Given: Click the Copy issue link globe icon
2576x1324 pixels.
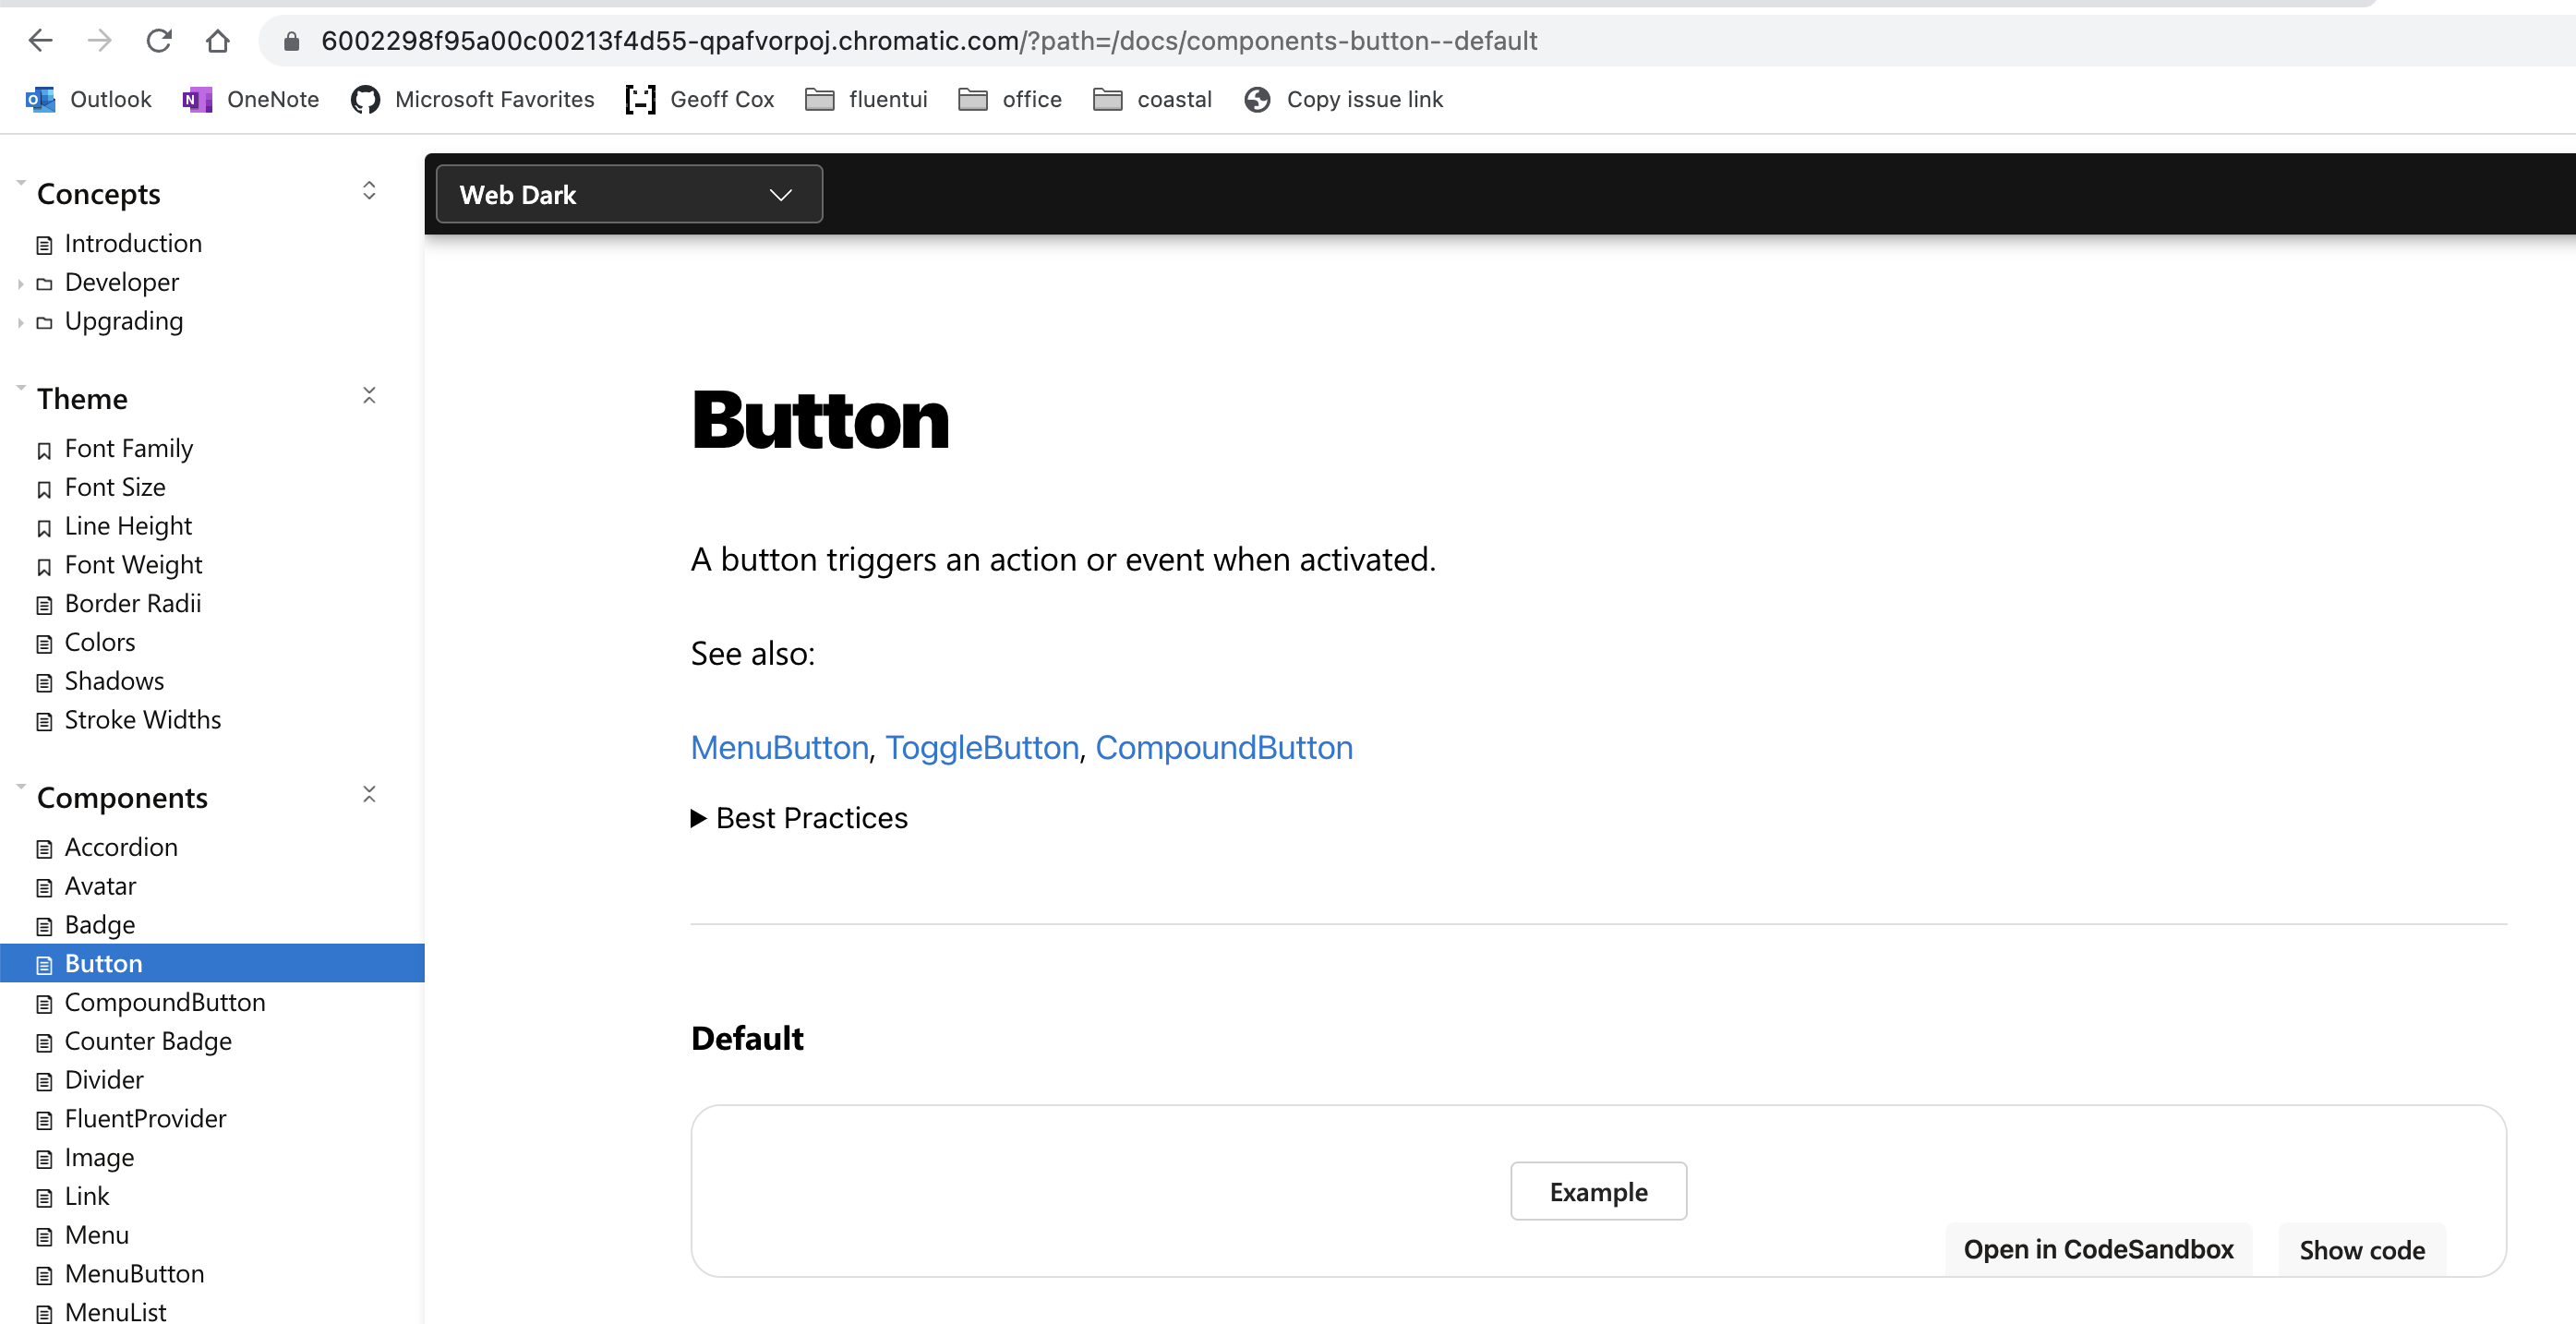Looking at the screenshot, I should [x=1256, y=99].
